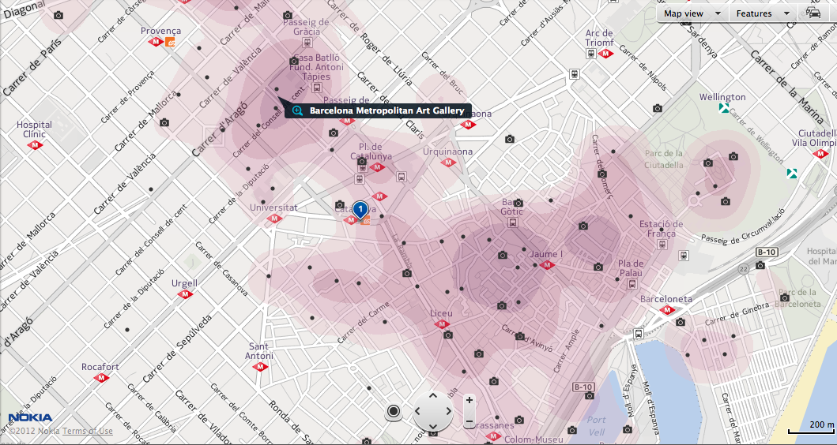The image size is (837, 445).
Task: Click the Carrer de Sepúlveda street label
Action: coord(177,349)
